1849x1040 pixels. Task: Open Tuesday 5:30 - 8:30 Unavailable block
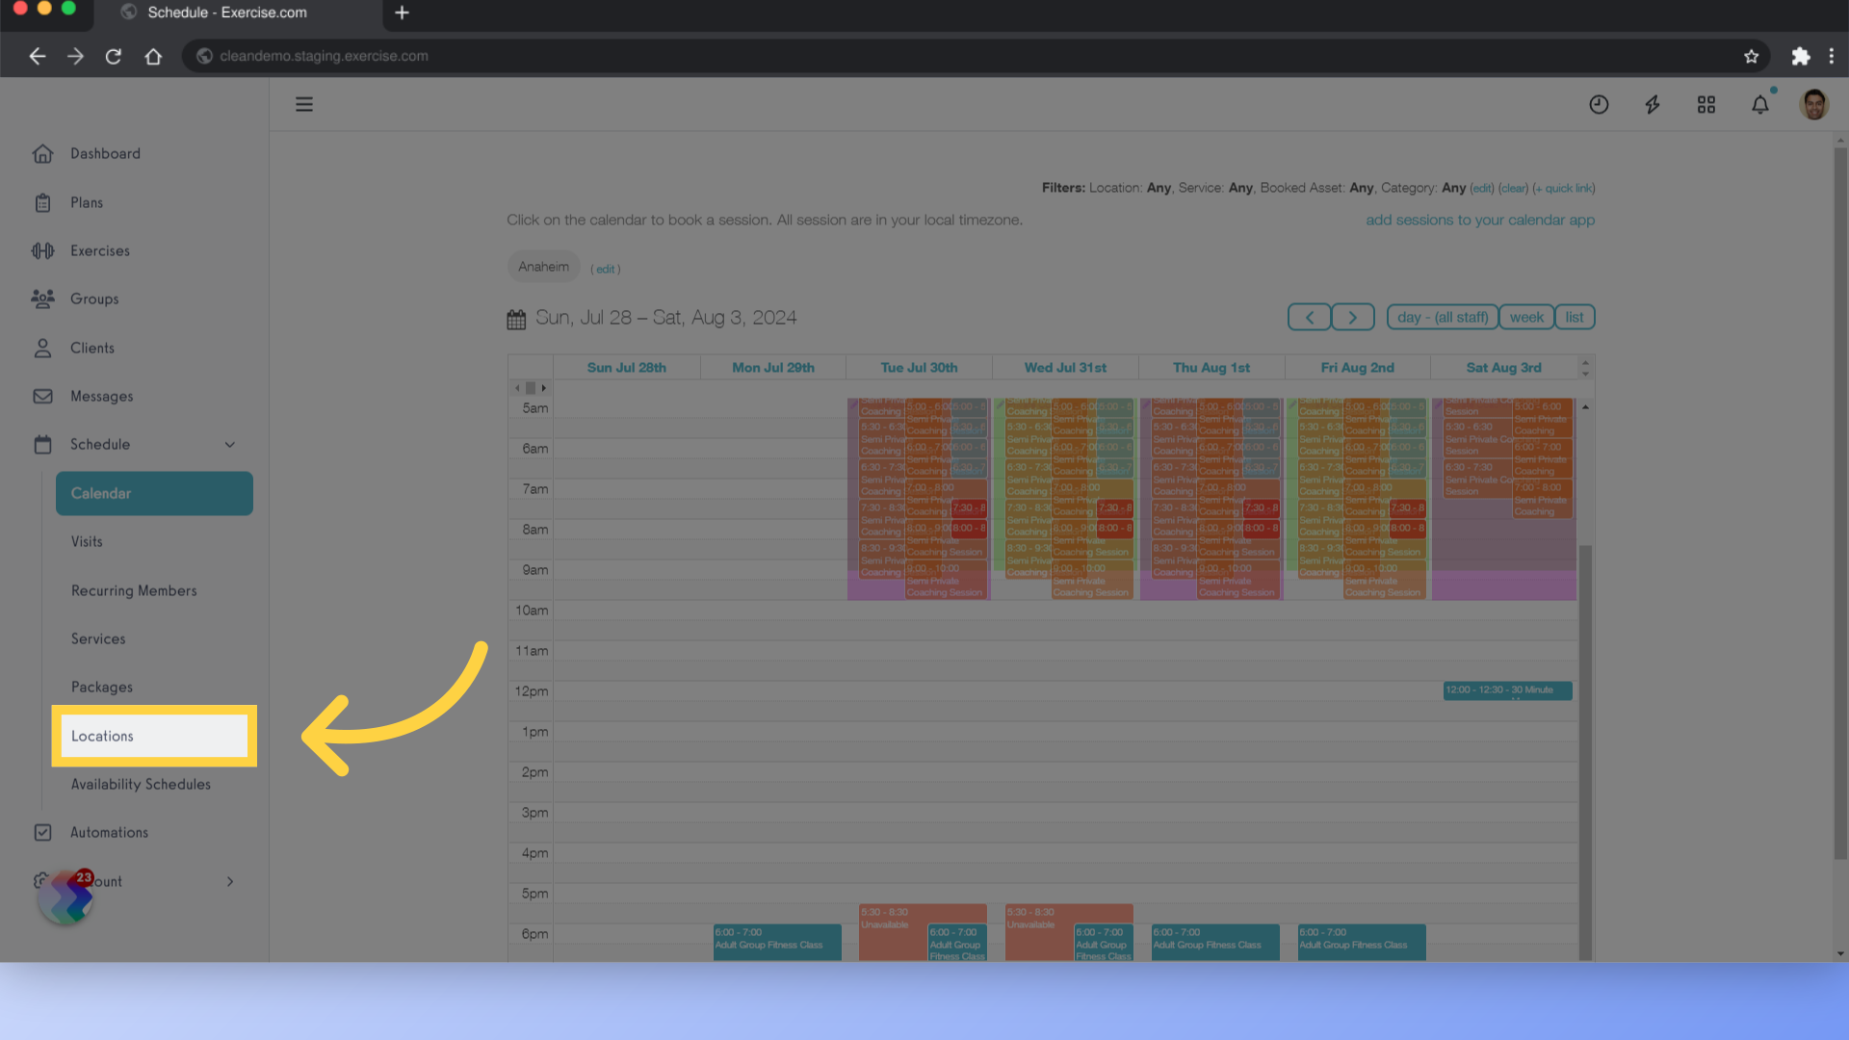pyautogui.click(x=892, y=931)
